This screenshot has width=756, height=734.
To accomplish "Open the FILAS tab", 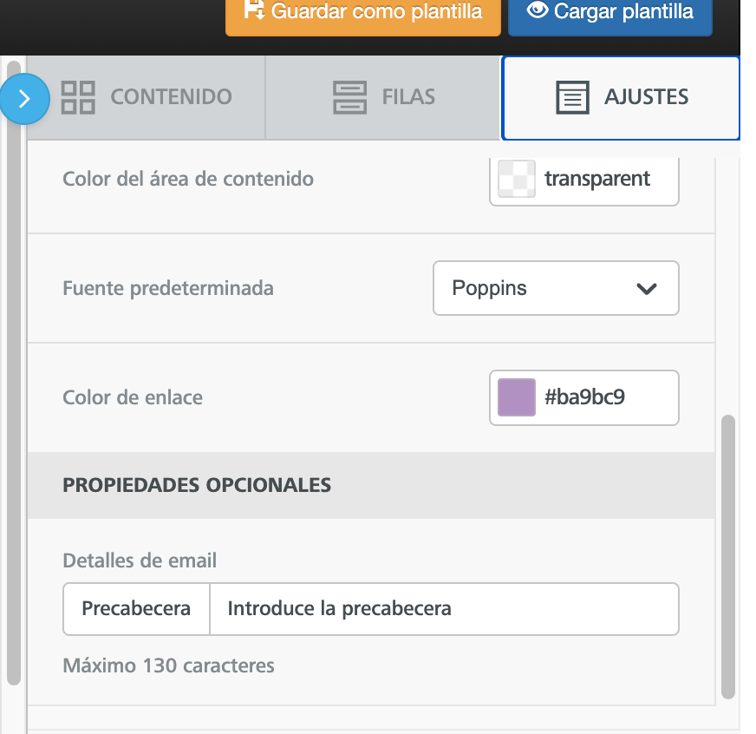I will [408, 97].
